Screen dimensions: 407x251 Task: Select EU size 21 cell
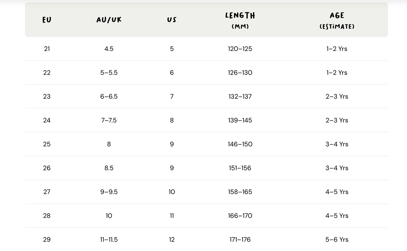(47, 49)
